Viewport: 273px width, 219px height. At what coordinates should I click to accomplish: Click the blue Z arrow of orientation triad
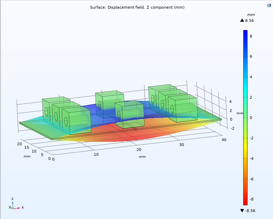(13, 203)
